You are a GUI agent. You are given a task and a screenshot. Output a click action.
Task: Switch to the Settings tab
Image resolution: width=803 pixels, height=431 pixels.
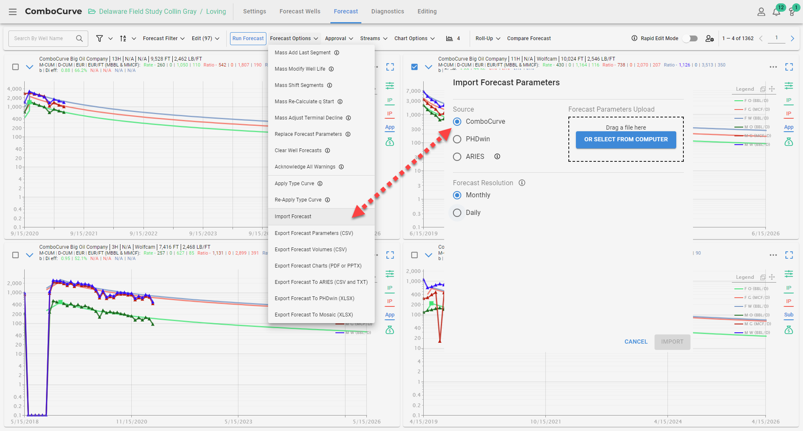pos(255,11)
